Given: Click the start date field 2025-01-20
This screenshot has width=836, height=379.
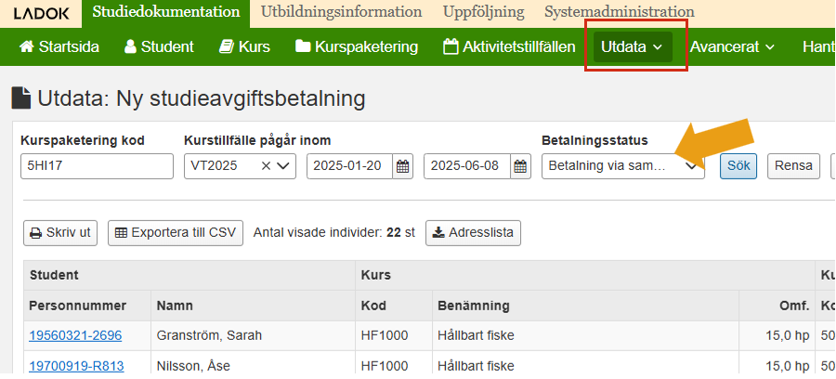Looking at the screenshot, I should (350, 165).
